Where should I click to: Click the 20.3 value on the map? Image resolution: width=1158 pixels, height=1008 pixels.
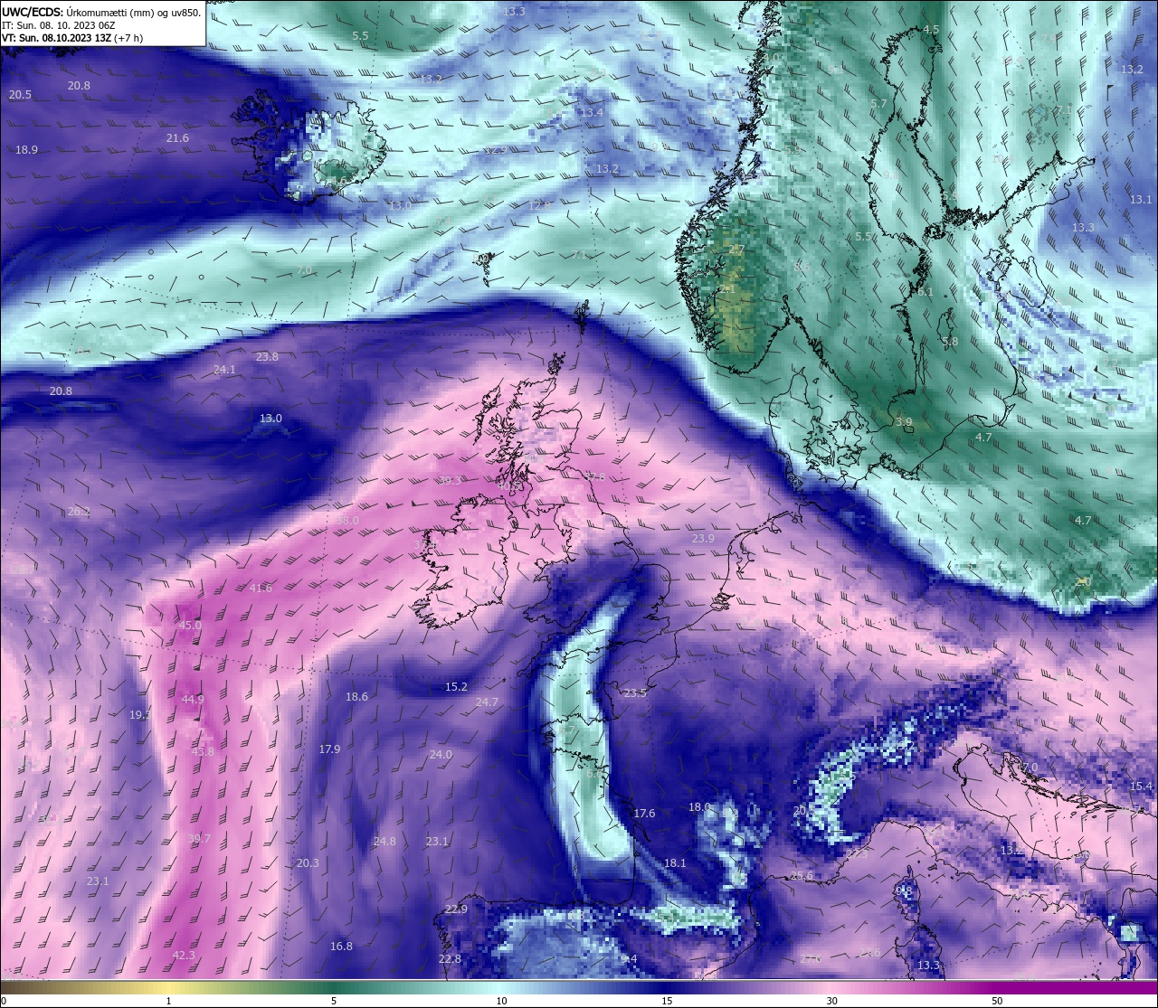[308, 863]
